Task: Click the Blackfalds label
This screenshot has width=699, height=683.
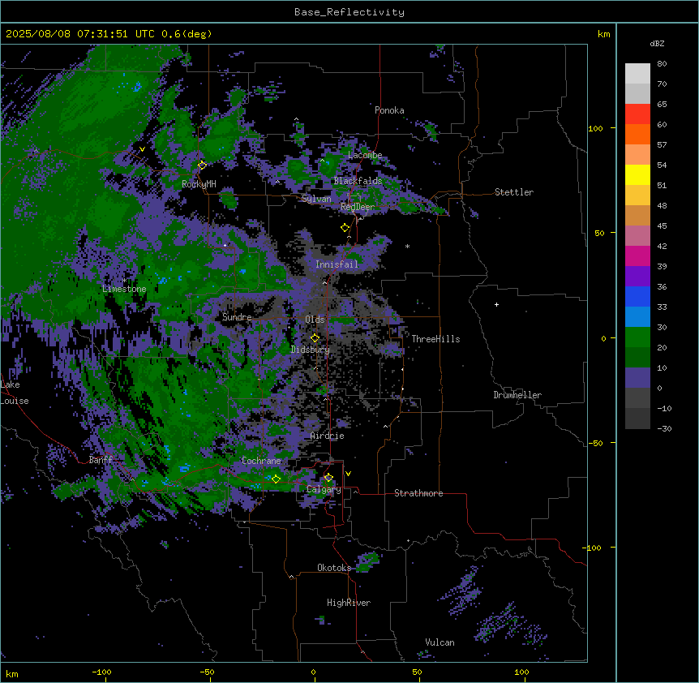Action: 358,181
